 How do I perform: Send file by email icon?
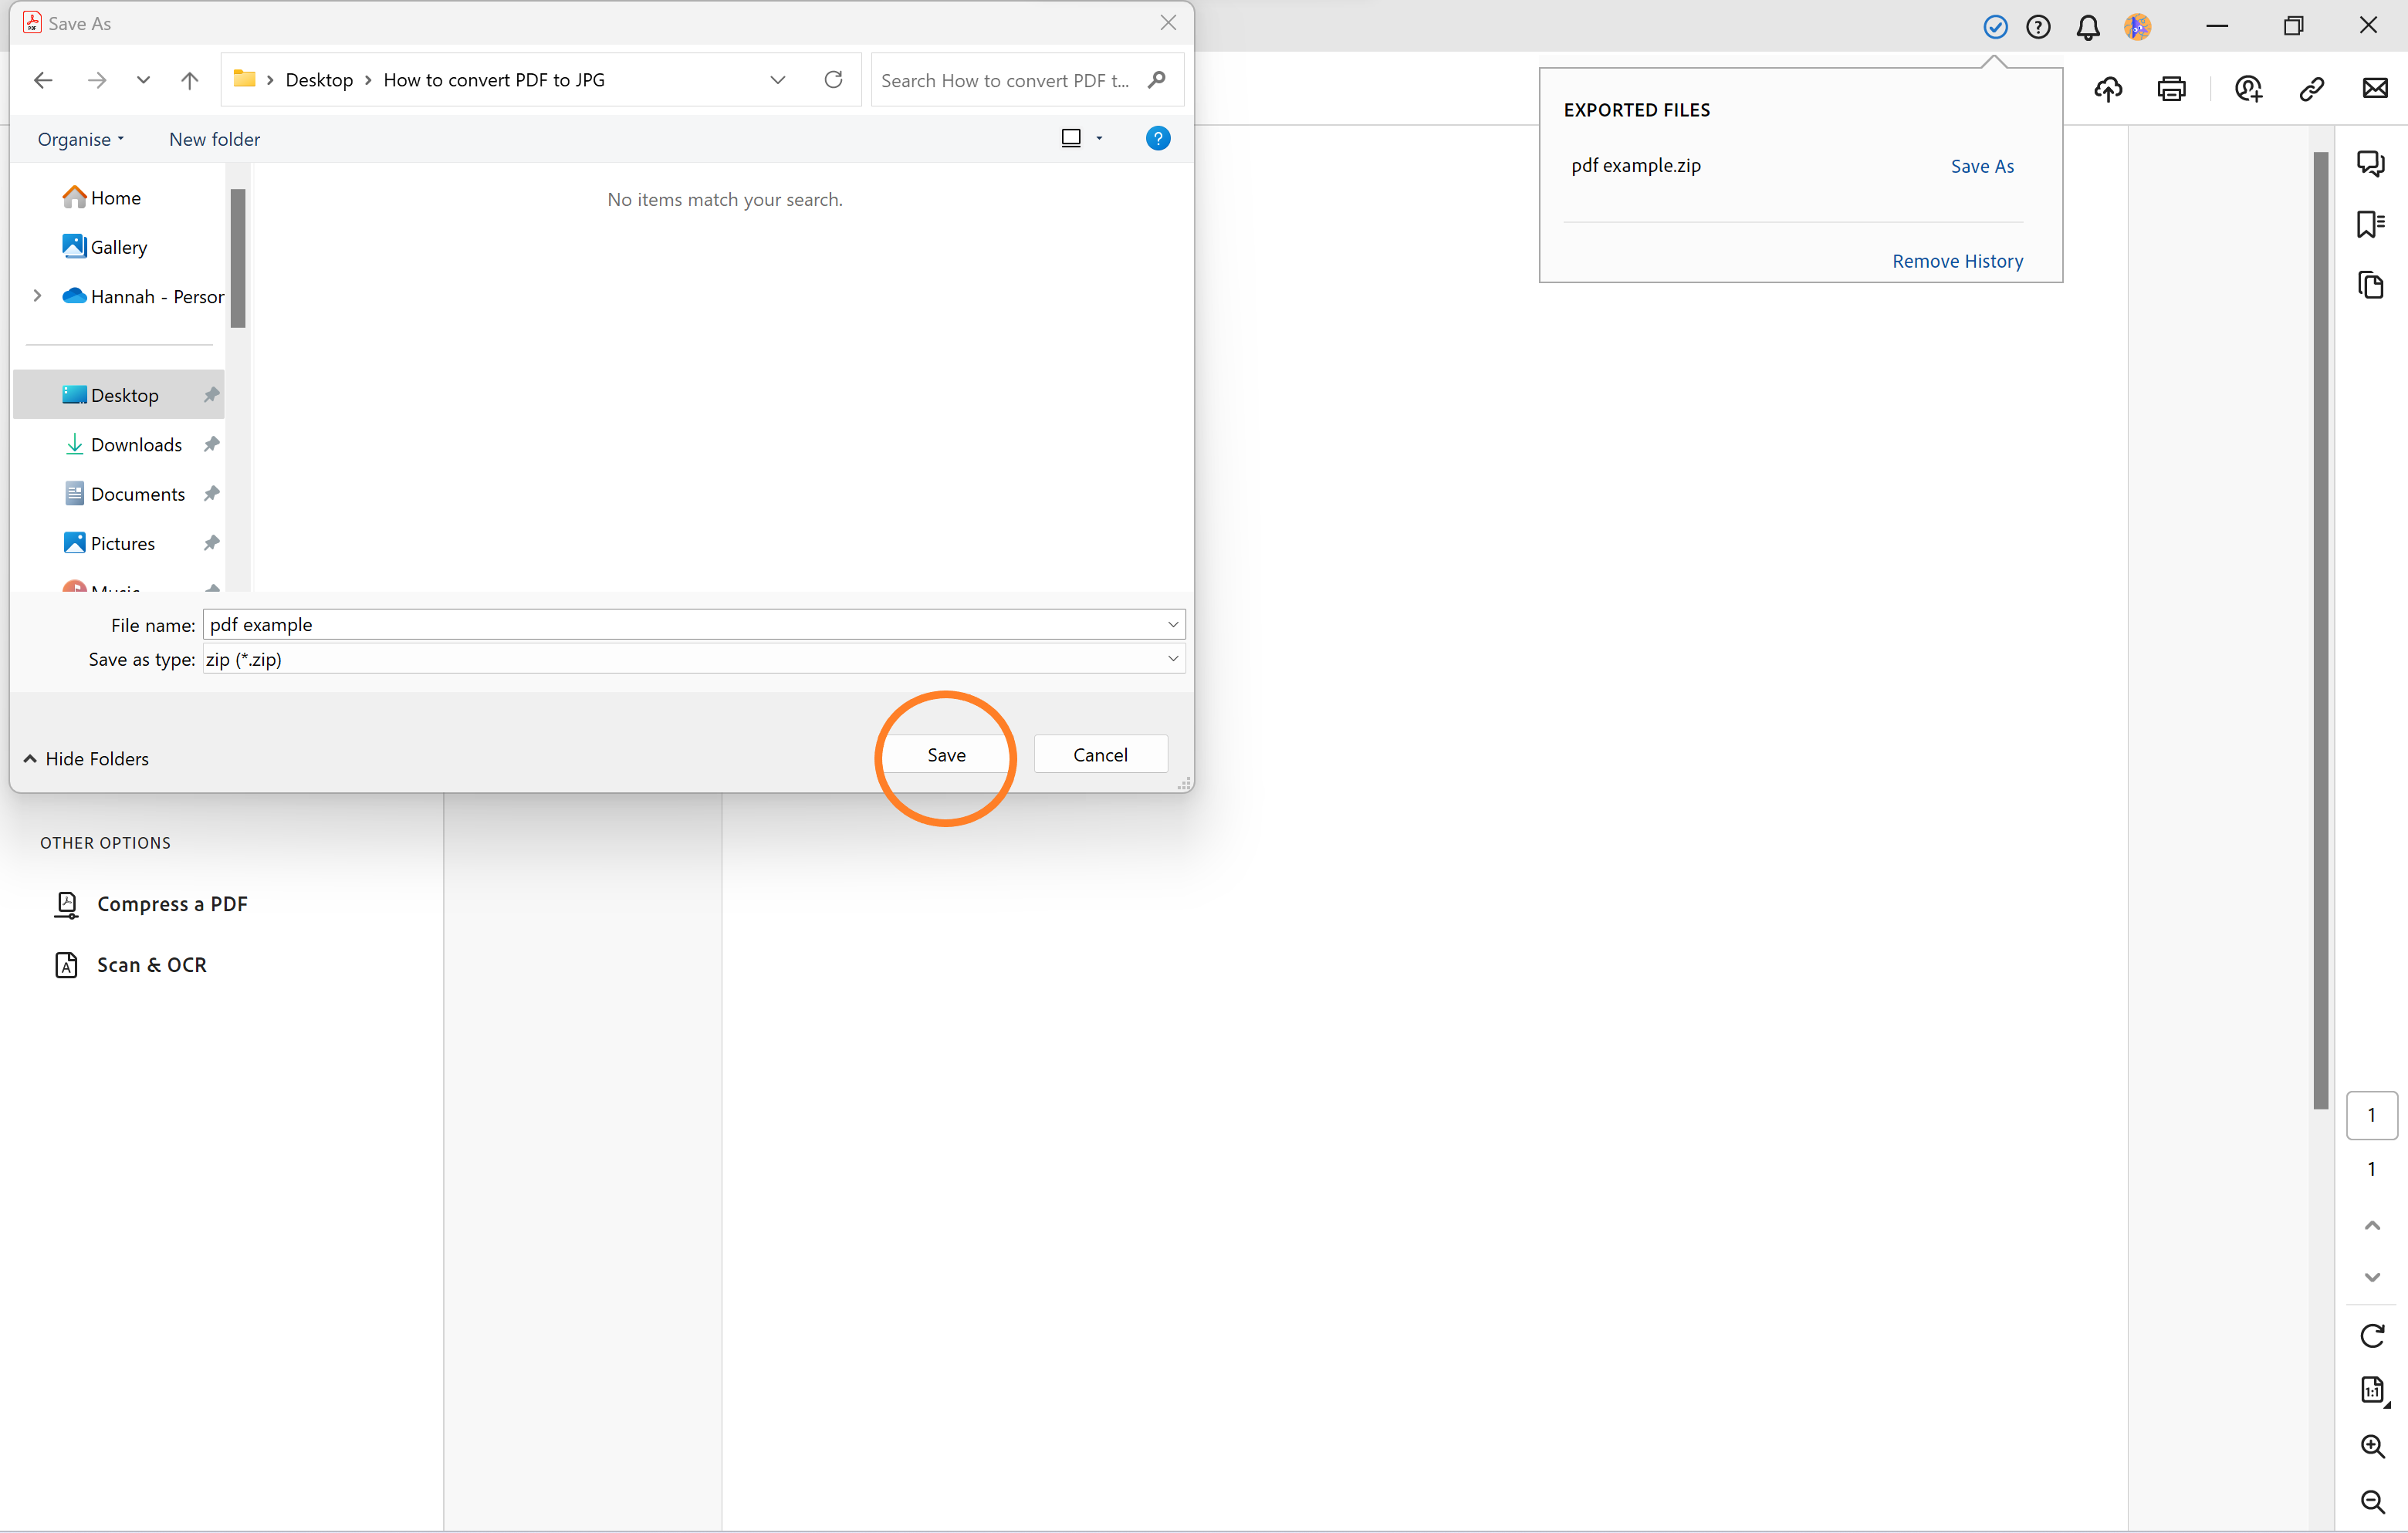pyautogui.click(x=2375, y=88)
